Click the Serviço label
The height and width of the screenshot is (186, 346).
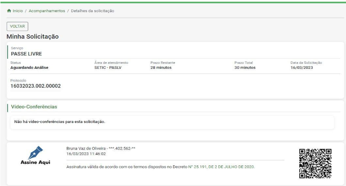(x=17, y=48)
